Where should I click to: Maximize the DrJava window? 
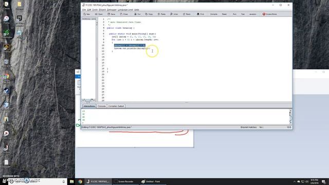pyautogui.click(x=281, y=5)
